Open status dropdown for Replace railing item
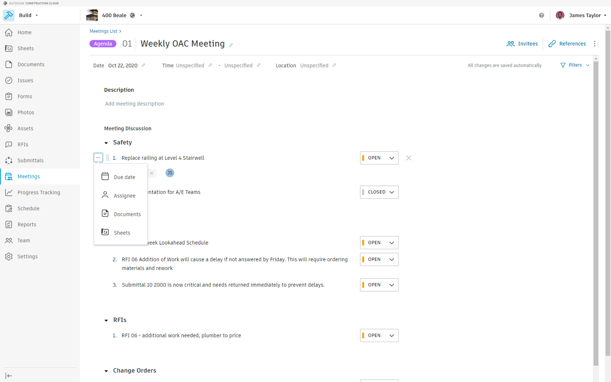The height and width of the screenshot is (382, 611). pyautogui.click(x=379, y=158)
